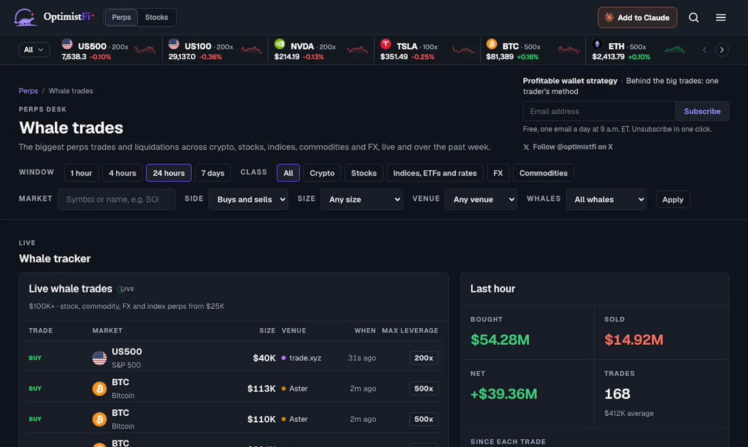Click the BTC ticker coin icon
The image size is (748, 447).
coord(491,44)
